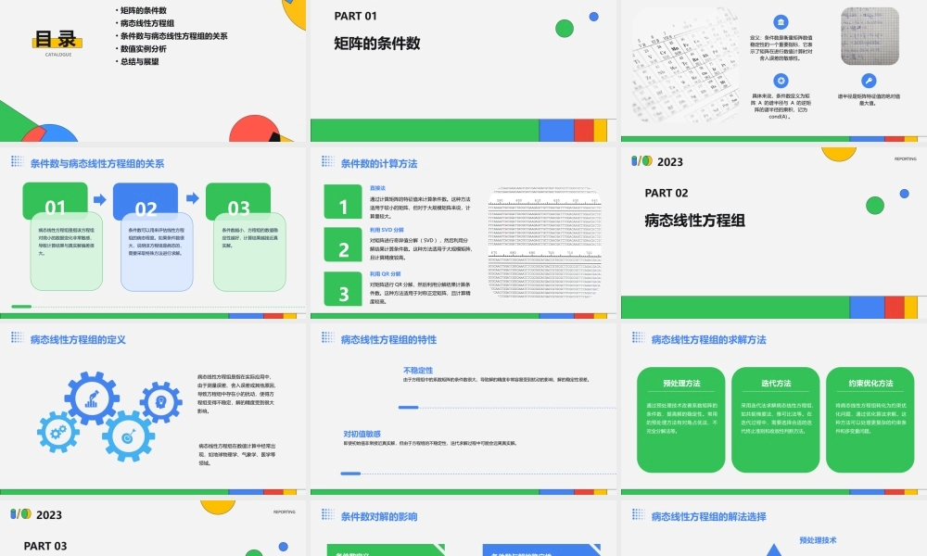Click the blue 02 step card
The height and width of the screenshot is (556, 927).
[146, 201]
